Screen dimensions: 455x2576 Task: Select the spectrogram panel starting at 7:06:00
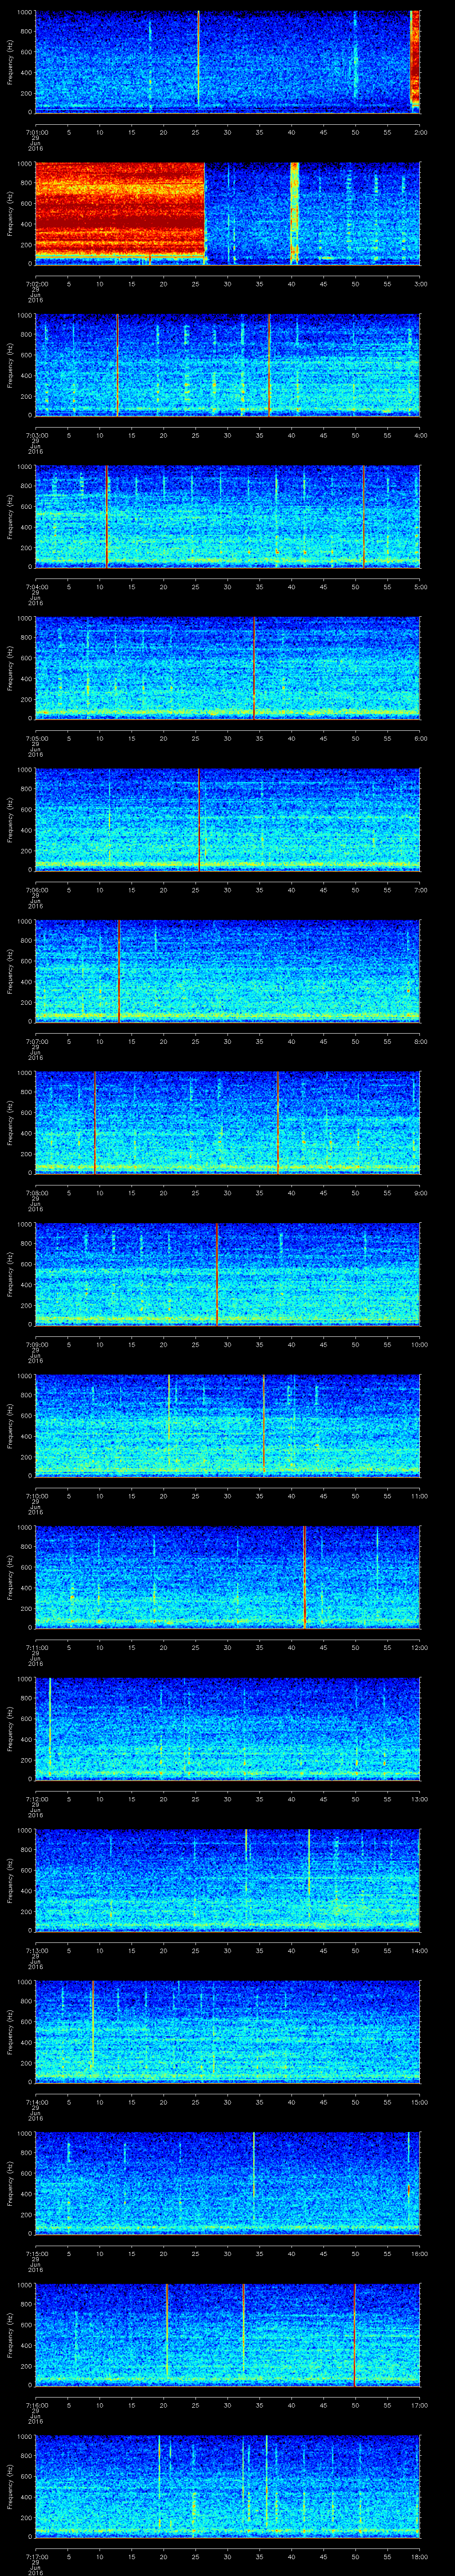(228, 819)
